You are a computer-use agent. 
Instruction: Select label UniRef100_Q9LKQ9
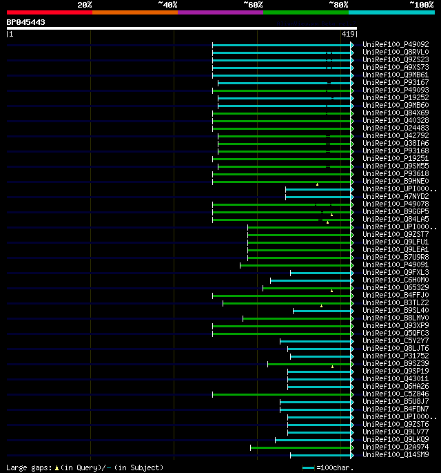point(396,440)
